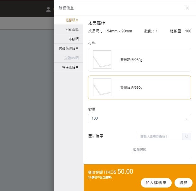The width and height of the screenshot is (196, 191).
Task: Select the 立體UV咭 tab
Action: pos(71,58)
